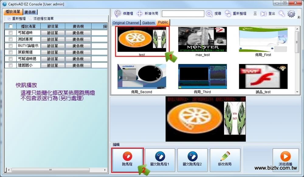Tick the checkbox beside 建國國小

coord(11,65)
